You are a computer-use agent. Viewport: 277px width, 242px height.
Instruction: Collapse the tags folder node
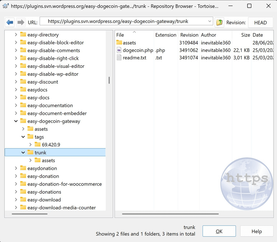click(23, 137)
